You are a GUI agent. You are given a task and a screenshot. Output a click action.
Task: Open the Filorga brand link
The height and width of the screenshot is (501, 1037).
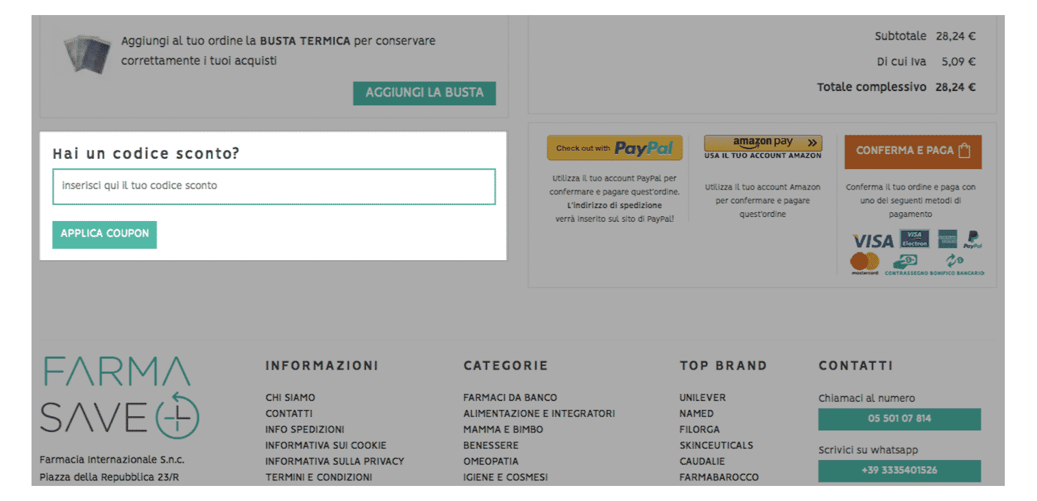pos(699,430)
